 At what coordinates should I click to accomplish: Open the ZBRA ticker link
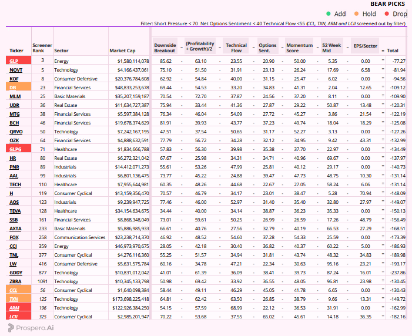point(15,281)
